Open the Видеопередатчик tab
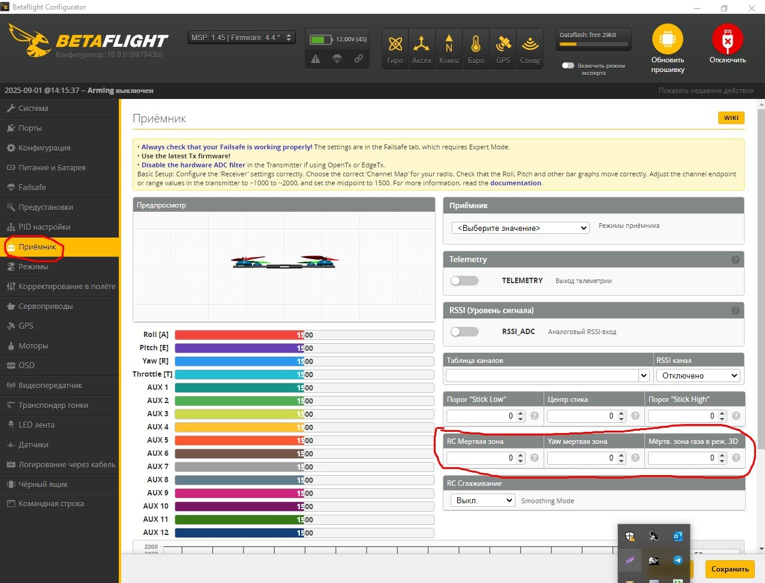 point(59,386)
